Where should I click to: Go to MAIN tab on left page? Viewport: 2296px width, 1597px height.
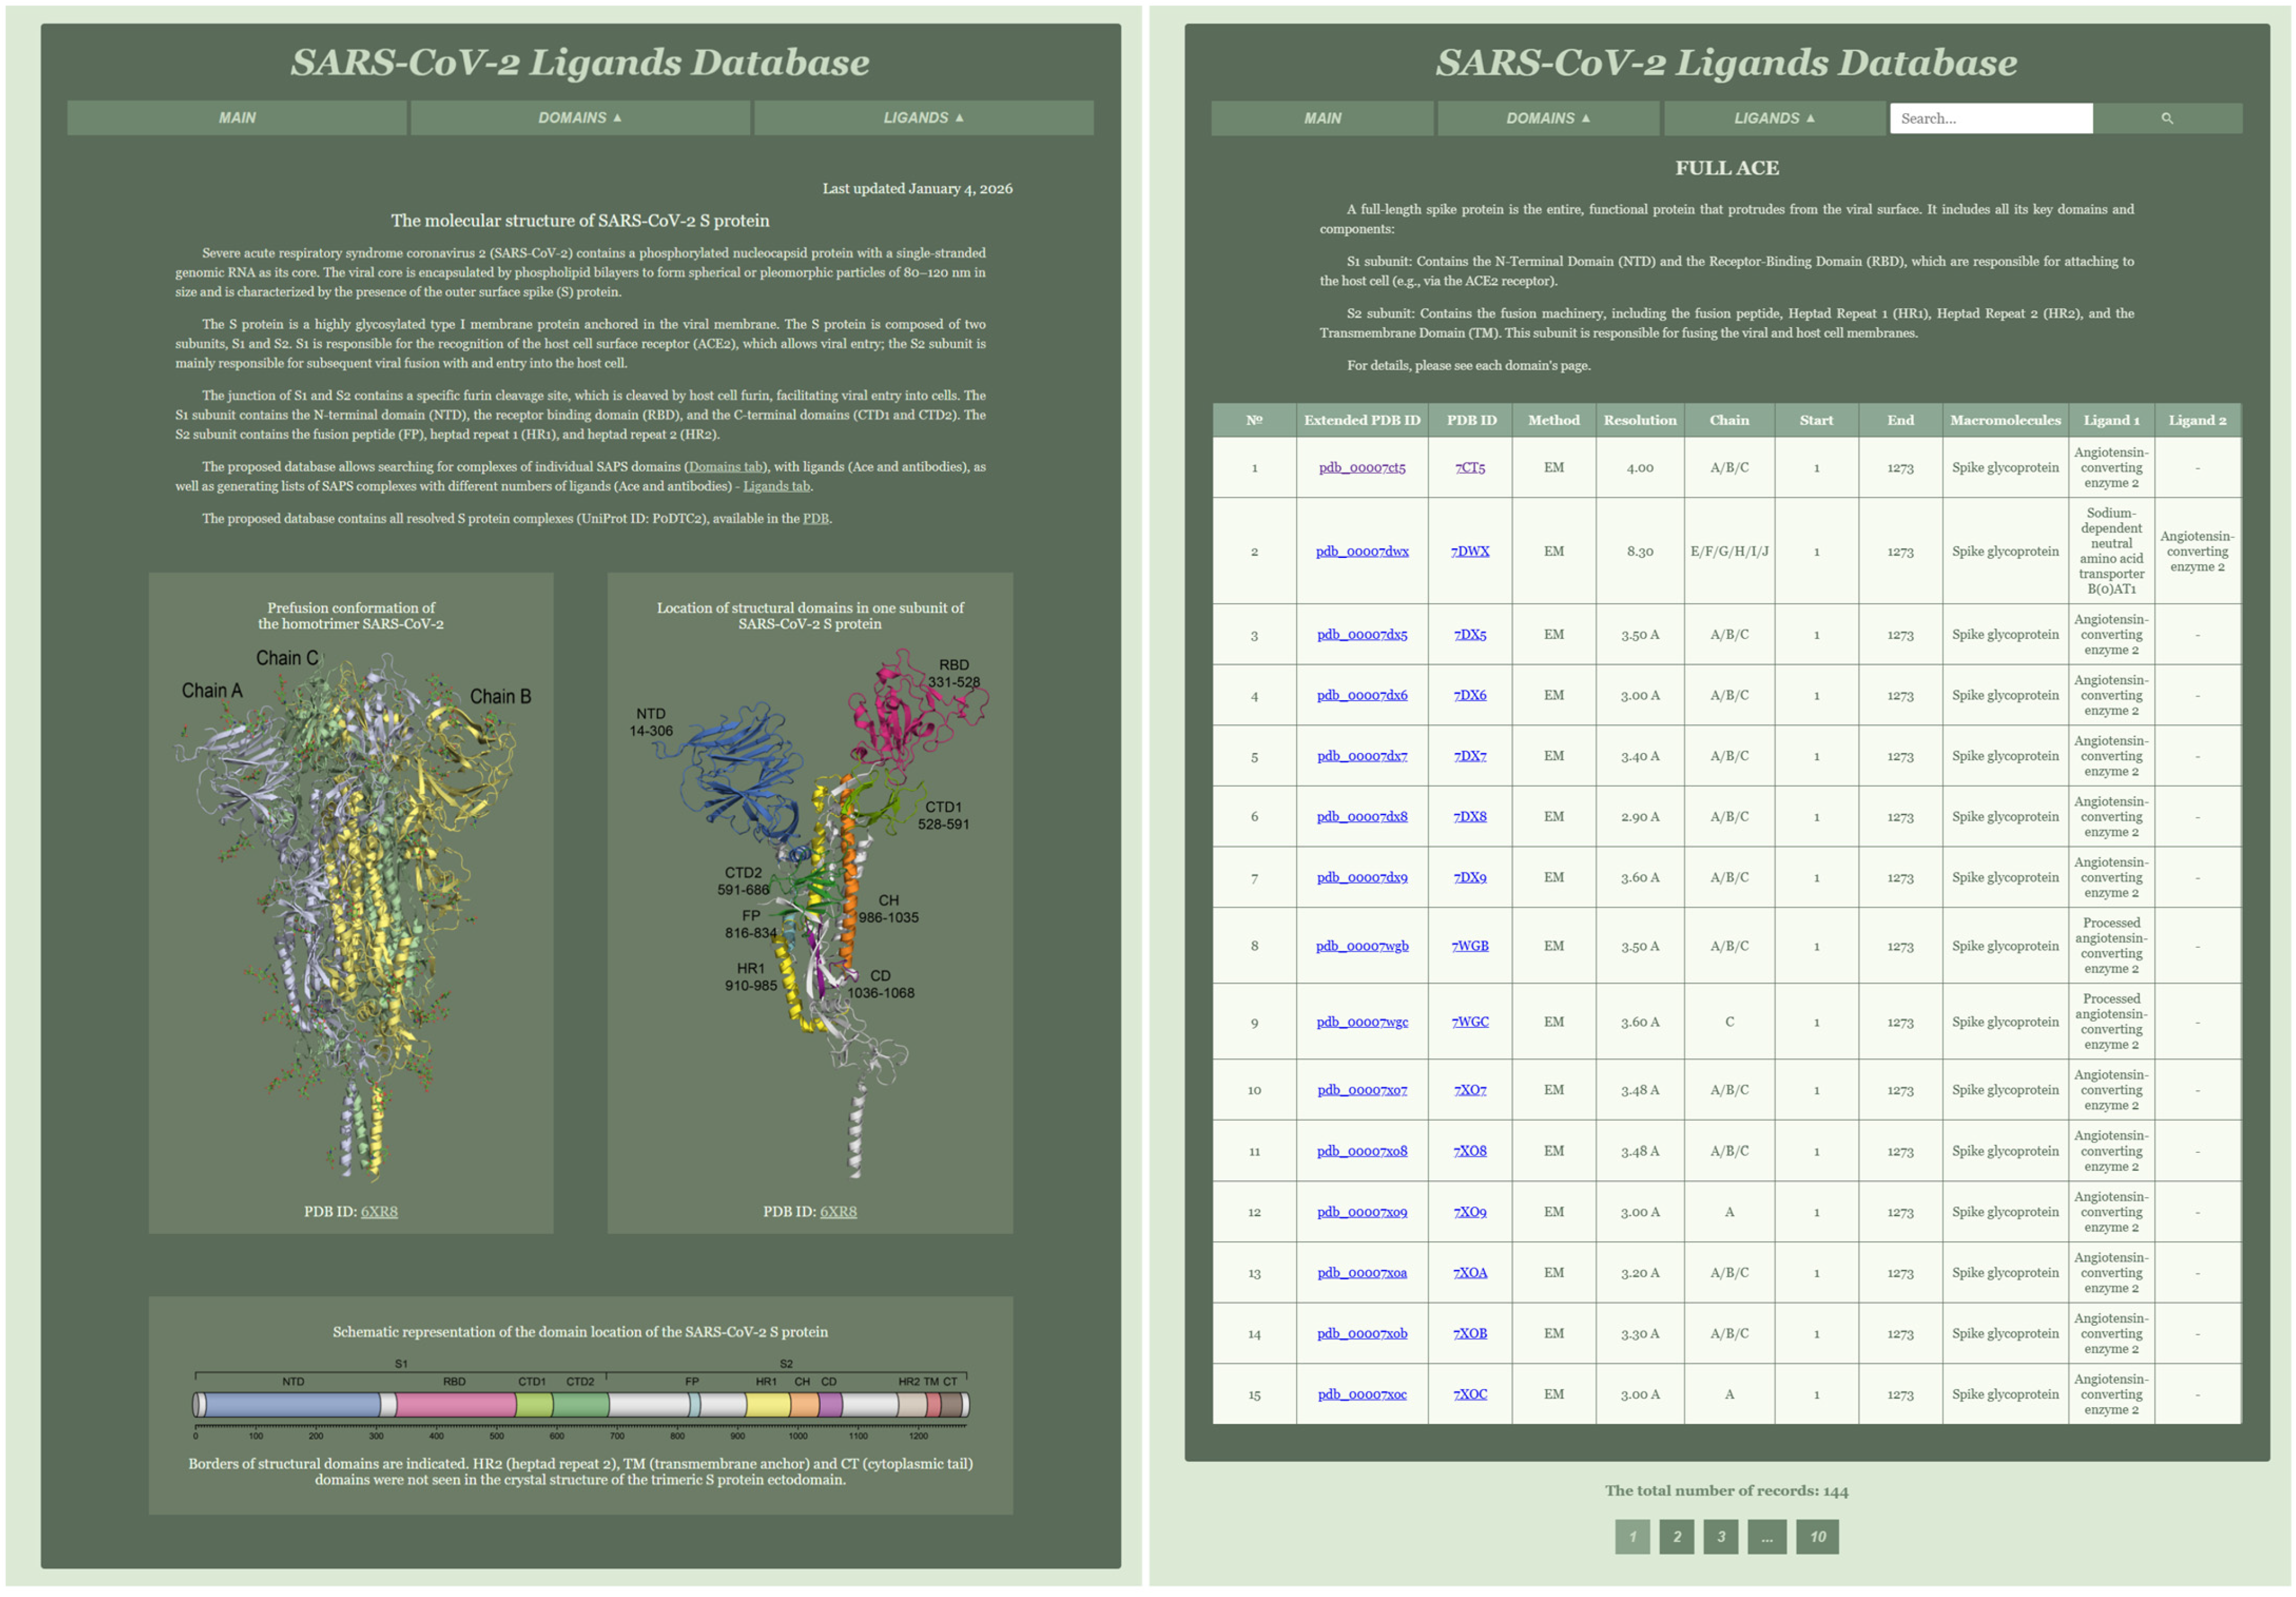237,118
